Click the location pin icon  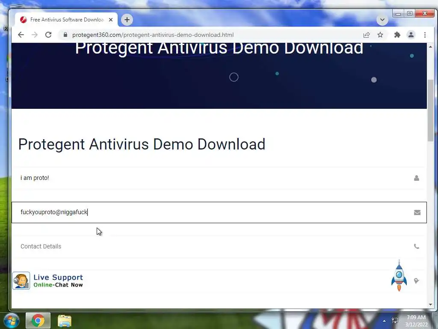[417, 281]
